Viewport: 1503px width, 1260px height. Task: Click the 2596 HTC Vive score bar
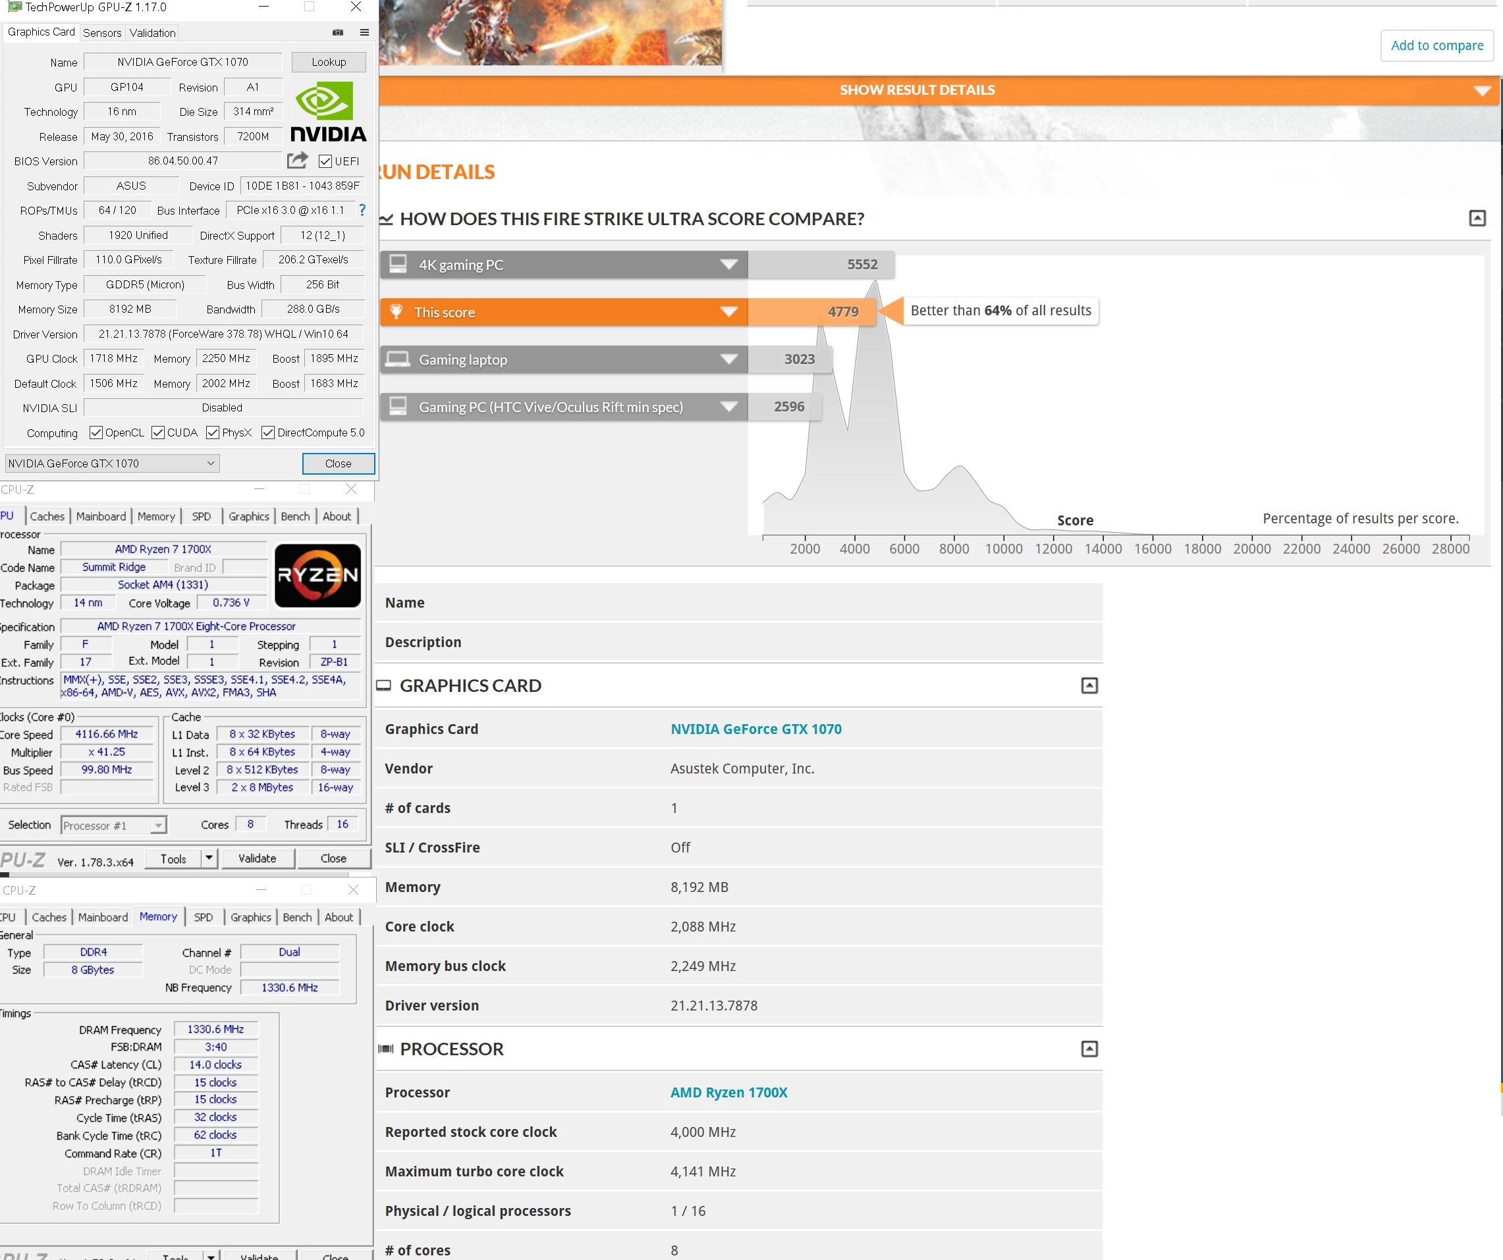click(x=784, y=406)
